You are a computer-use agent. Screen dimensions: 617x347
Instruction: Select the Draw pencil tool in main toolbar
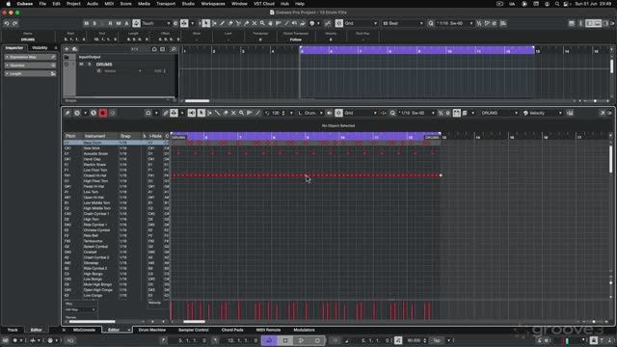pos(223,23)
